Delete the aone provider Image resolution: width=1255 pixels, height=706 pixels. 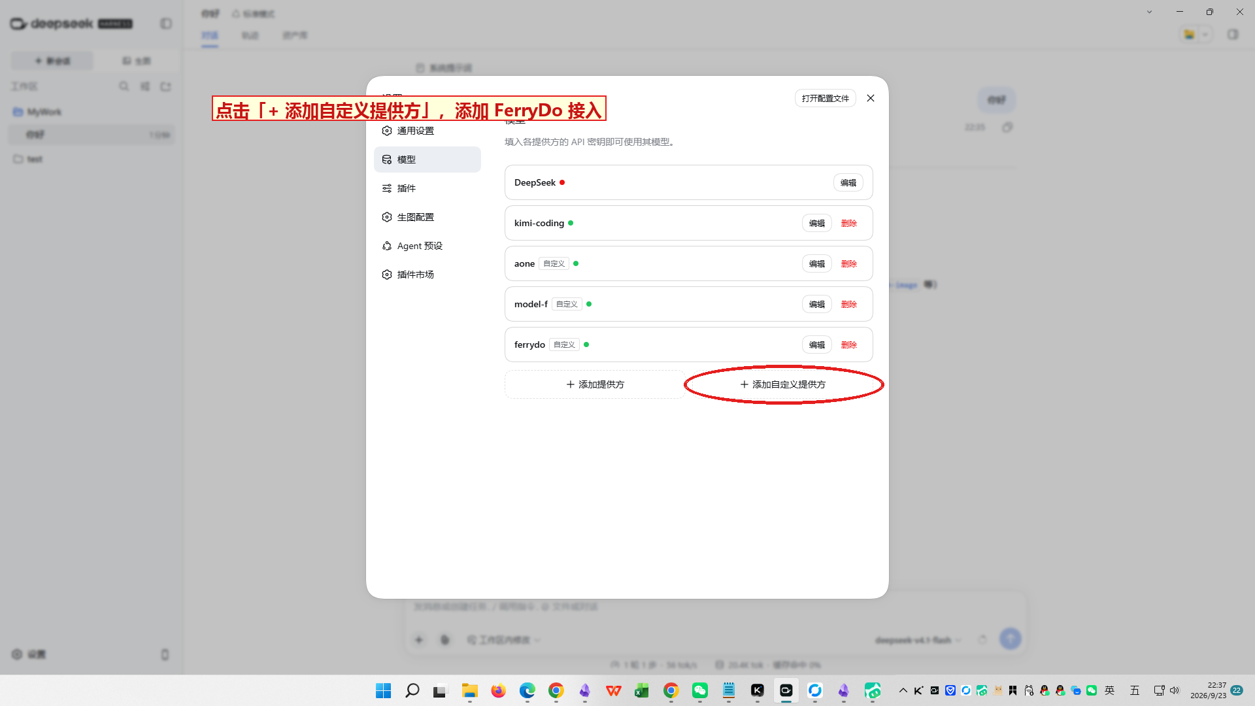848,263
